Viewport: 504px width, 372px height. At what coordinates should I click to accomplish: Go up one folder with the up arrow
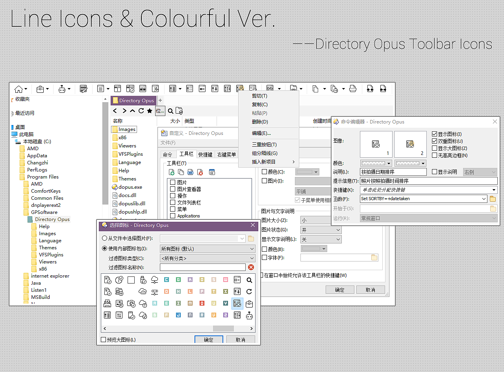pyautogui.click(x=133, y=111)
